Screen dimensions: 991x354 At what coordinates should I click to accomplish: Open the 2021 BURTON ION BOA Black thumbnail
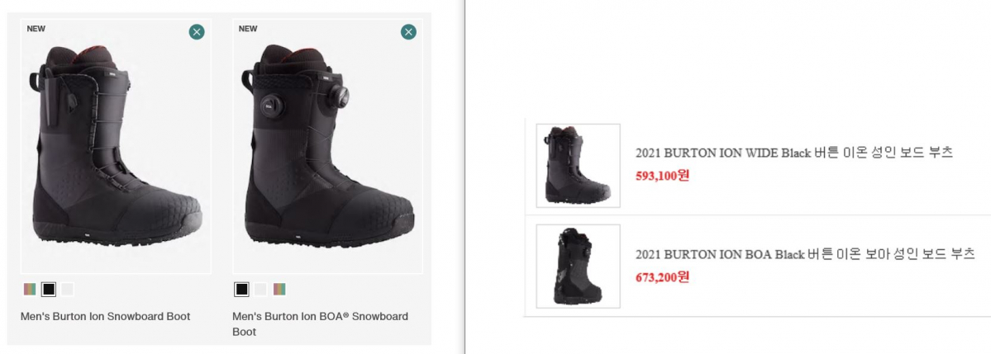point(578,266)
